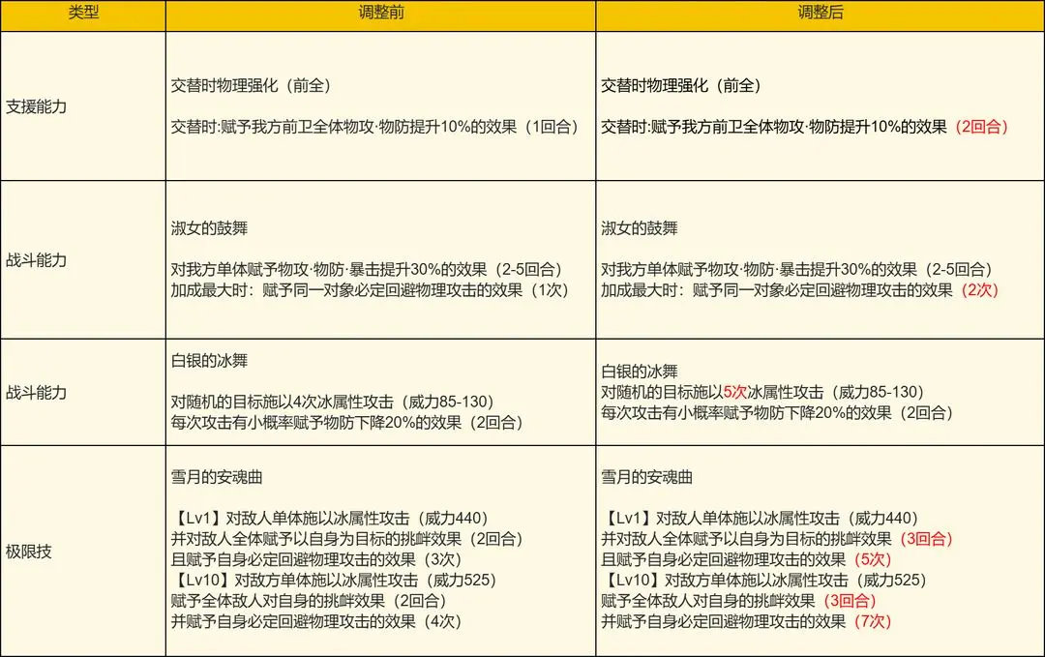Select the 支援能力 row label
The height and width of the screenshot is (657, 1045).
coord(36,106)
